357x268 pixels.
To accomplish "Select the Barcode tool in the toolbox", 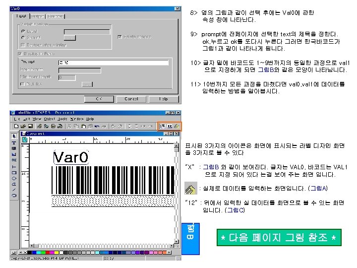I will [x=14, y=148].
